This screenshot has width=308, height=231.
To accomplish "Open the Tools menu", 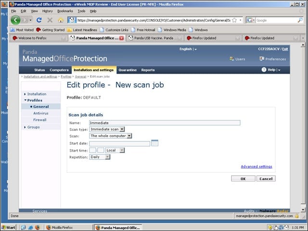I will (x=81, y=11).
